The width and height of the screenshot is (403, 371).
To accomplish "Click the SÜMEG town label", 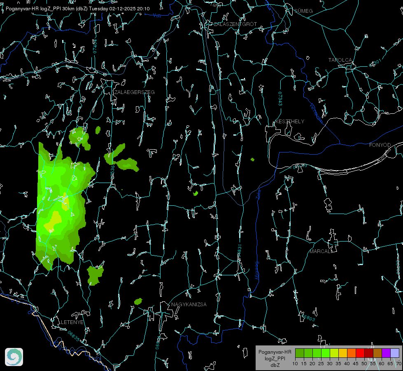I will pos(303,11).
